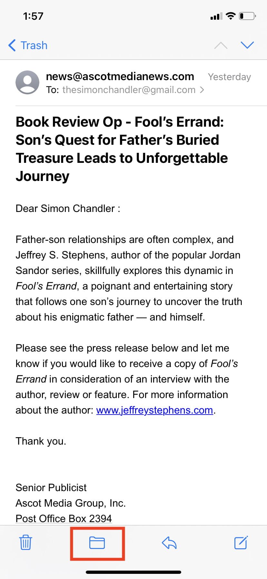This screenshot has width=267, height=579.
Task: Select recipient thesimonchandler@gmail.com
Action: pos(129,90)
